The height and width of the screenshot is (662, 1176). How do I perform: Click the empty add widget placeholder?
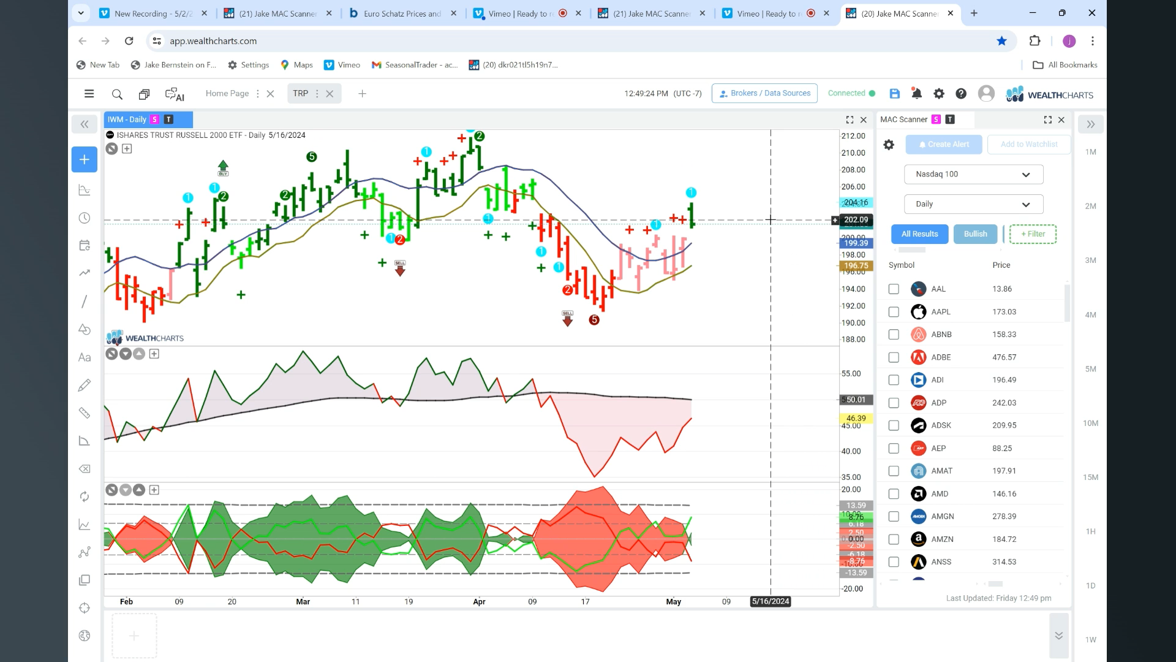134,636
